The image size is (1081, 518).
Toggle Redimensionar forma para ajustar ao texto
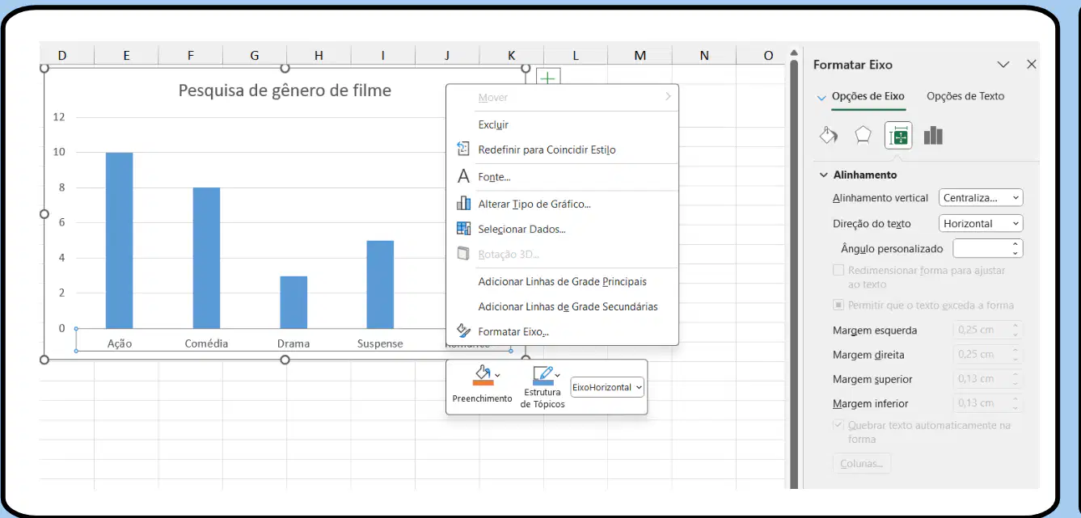(x=838, y=271)
